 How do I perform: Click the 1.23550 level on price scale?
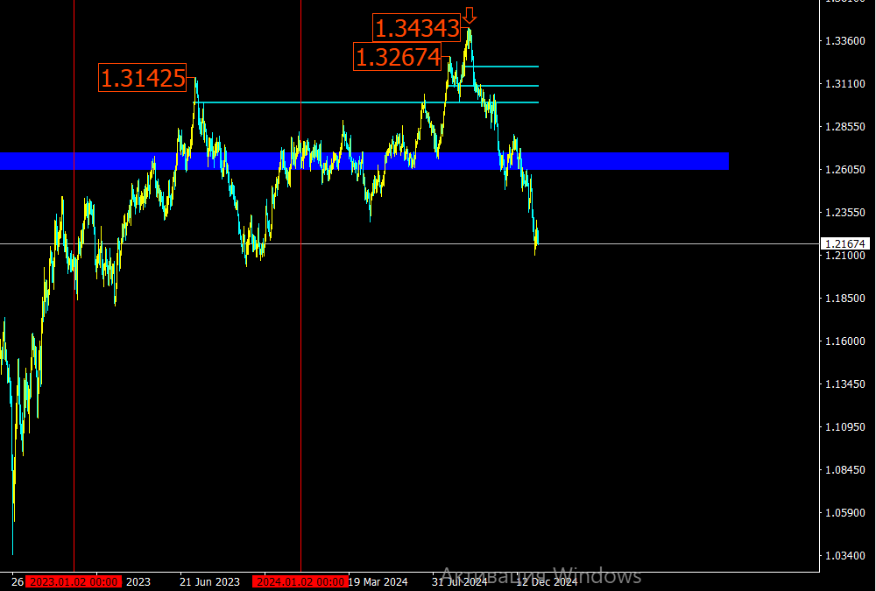(845, 212)
